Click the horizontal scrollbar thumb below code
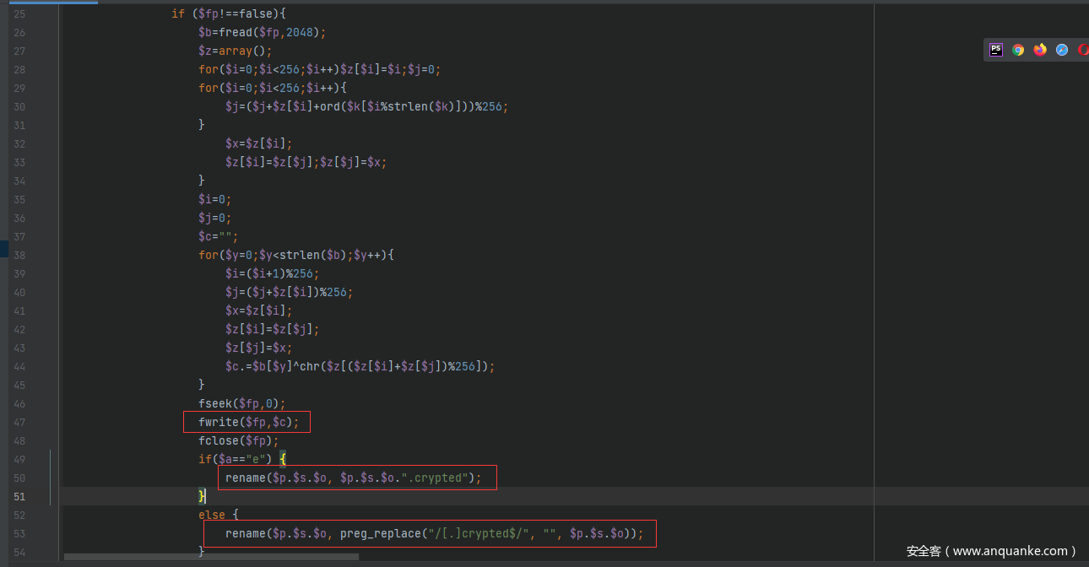Image resolution: width=1089 pixels, height=567 pixels. [211, 557]
